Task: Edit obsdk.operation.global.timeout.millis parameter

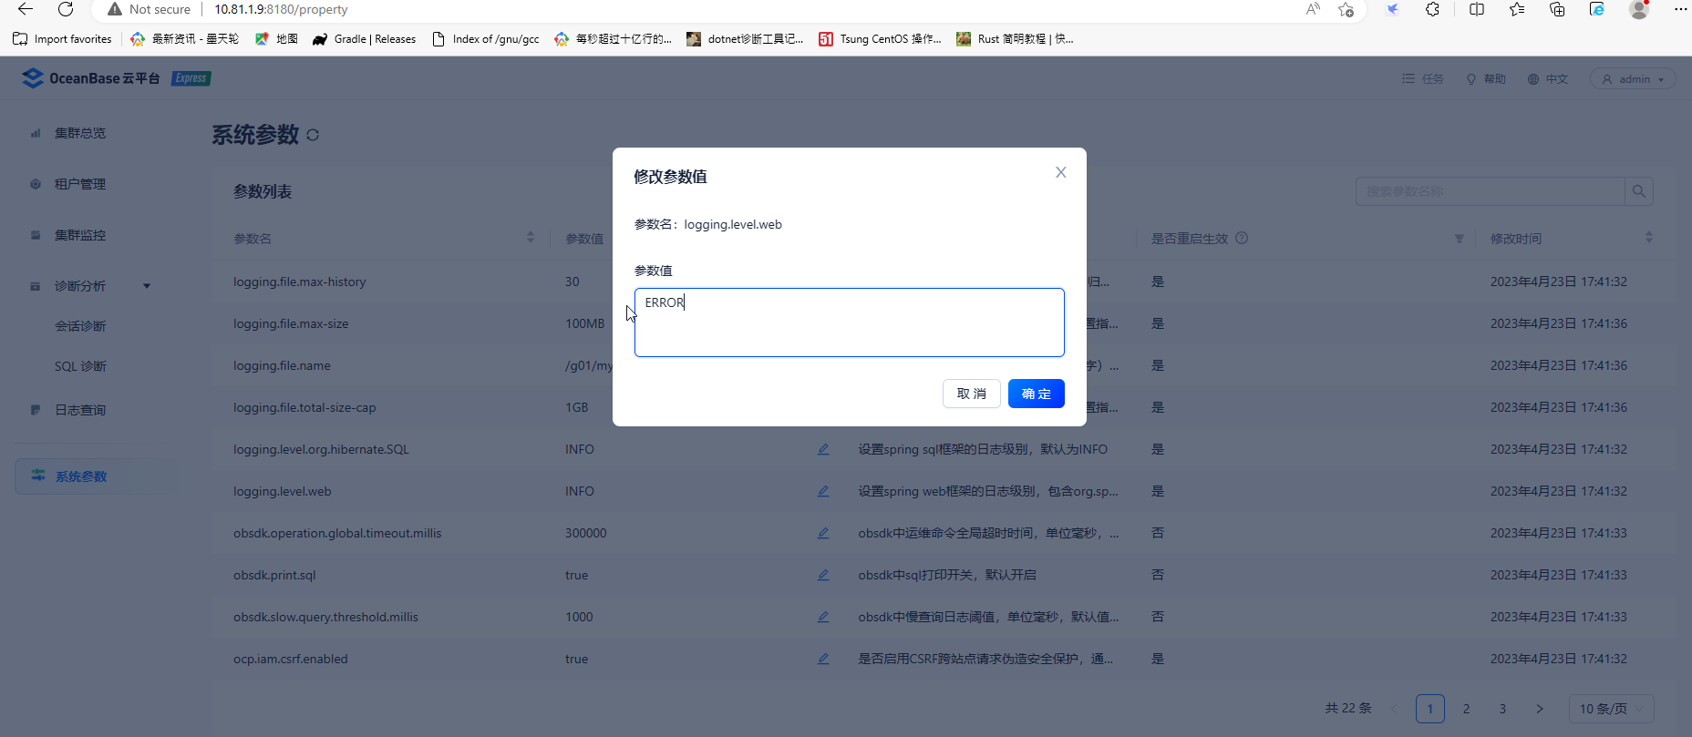Action: click(823, 533)
